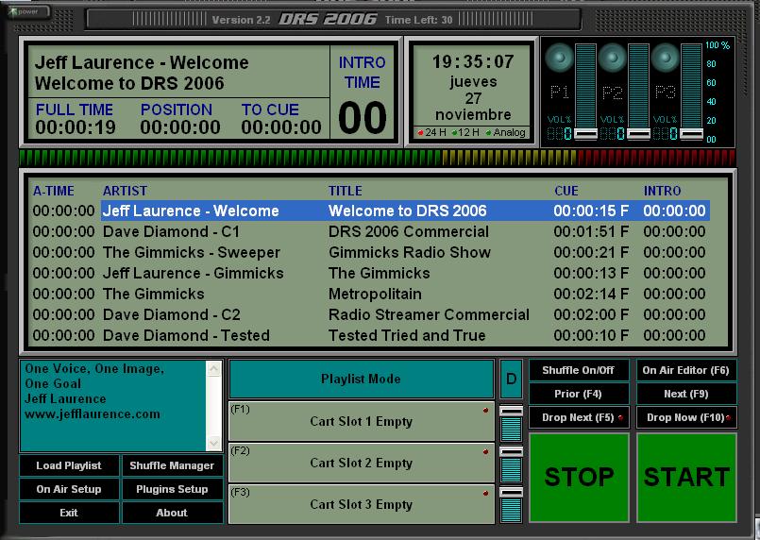Screen dimensions: 760x540
Task: Click the power button in the top corner
Action: (28, 11)
